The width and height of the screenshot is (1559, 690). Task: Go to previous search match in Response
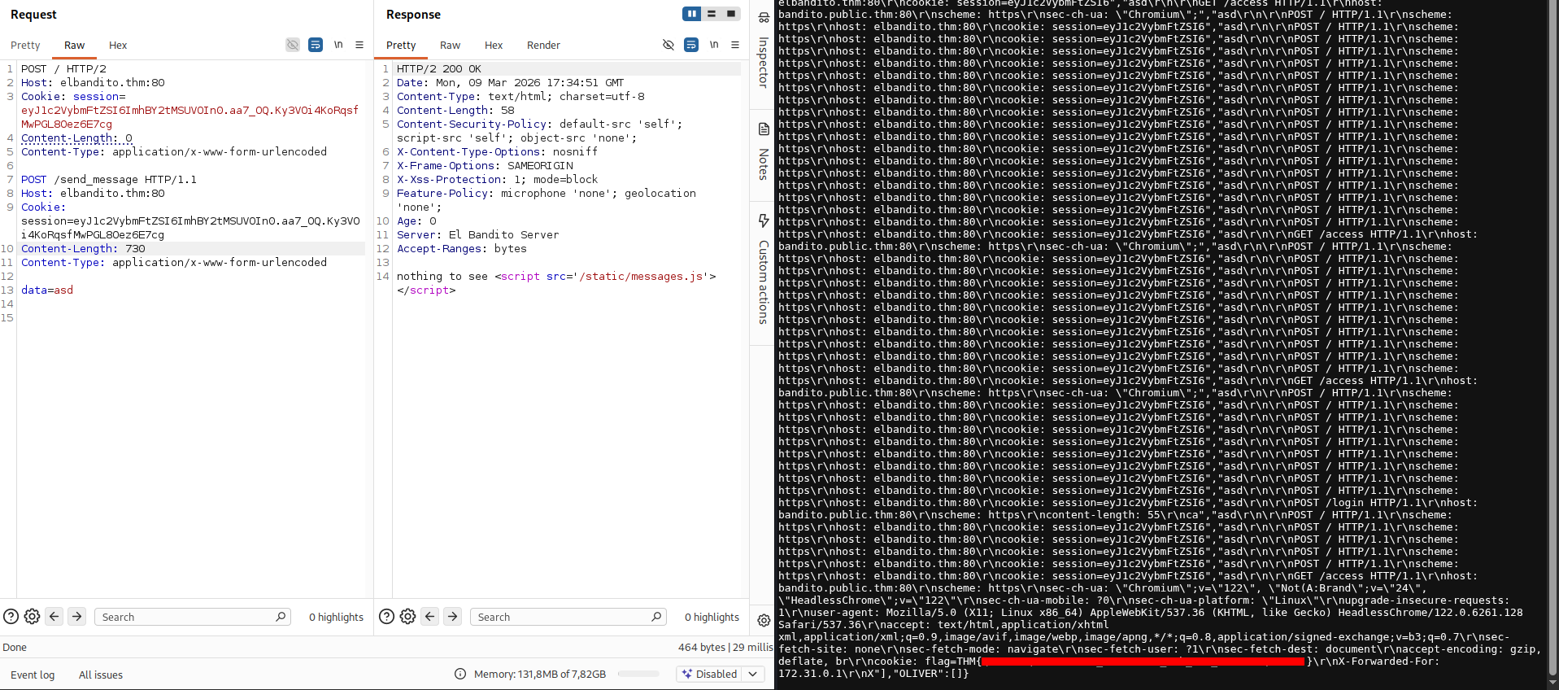tap(430, 617)
